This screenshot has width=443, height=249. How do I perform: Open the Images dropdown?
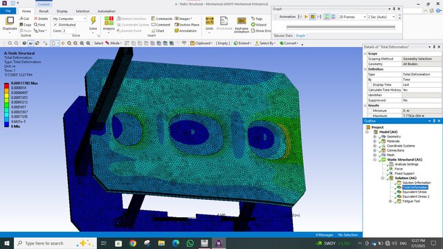tap(183, 19)
